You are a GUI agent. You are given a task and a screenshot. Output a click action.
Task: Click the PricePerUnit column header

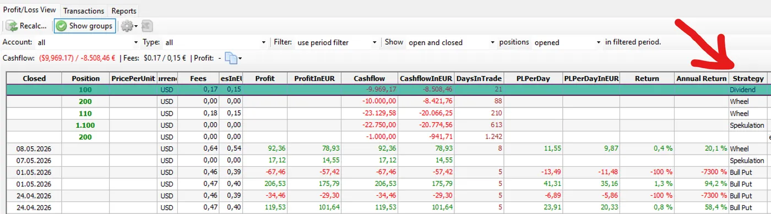tap(133, 78)
